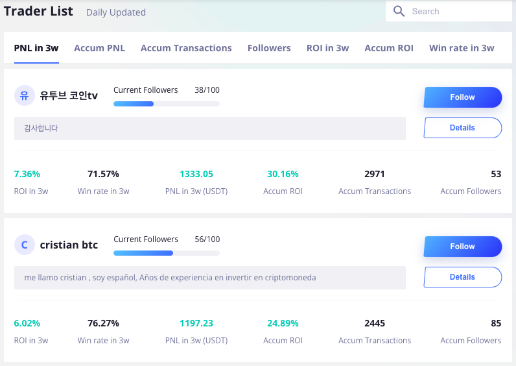Image resolution: width=516 pixels, height=366 pixels.
Task: Open Details for 유튜브 코인tv
Action: pos(463,128)
